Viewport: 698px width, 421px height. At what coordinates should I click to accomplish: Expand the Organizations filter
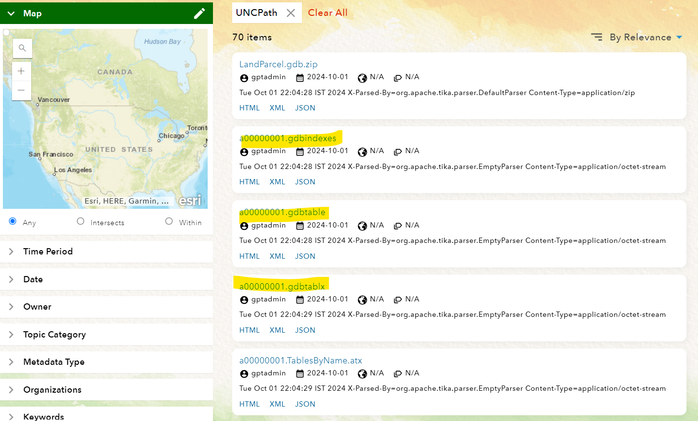tap(106, 390)
